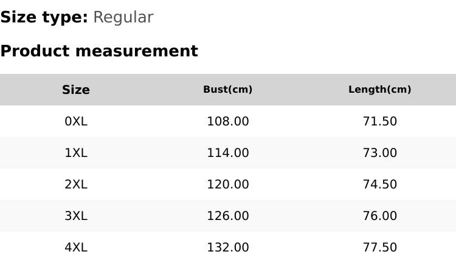456x263 pixels.
Task: Click the Regular size type value
Action: 123,18
